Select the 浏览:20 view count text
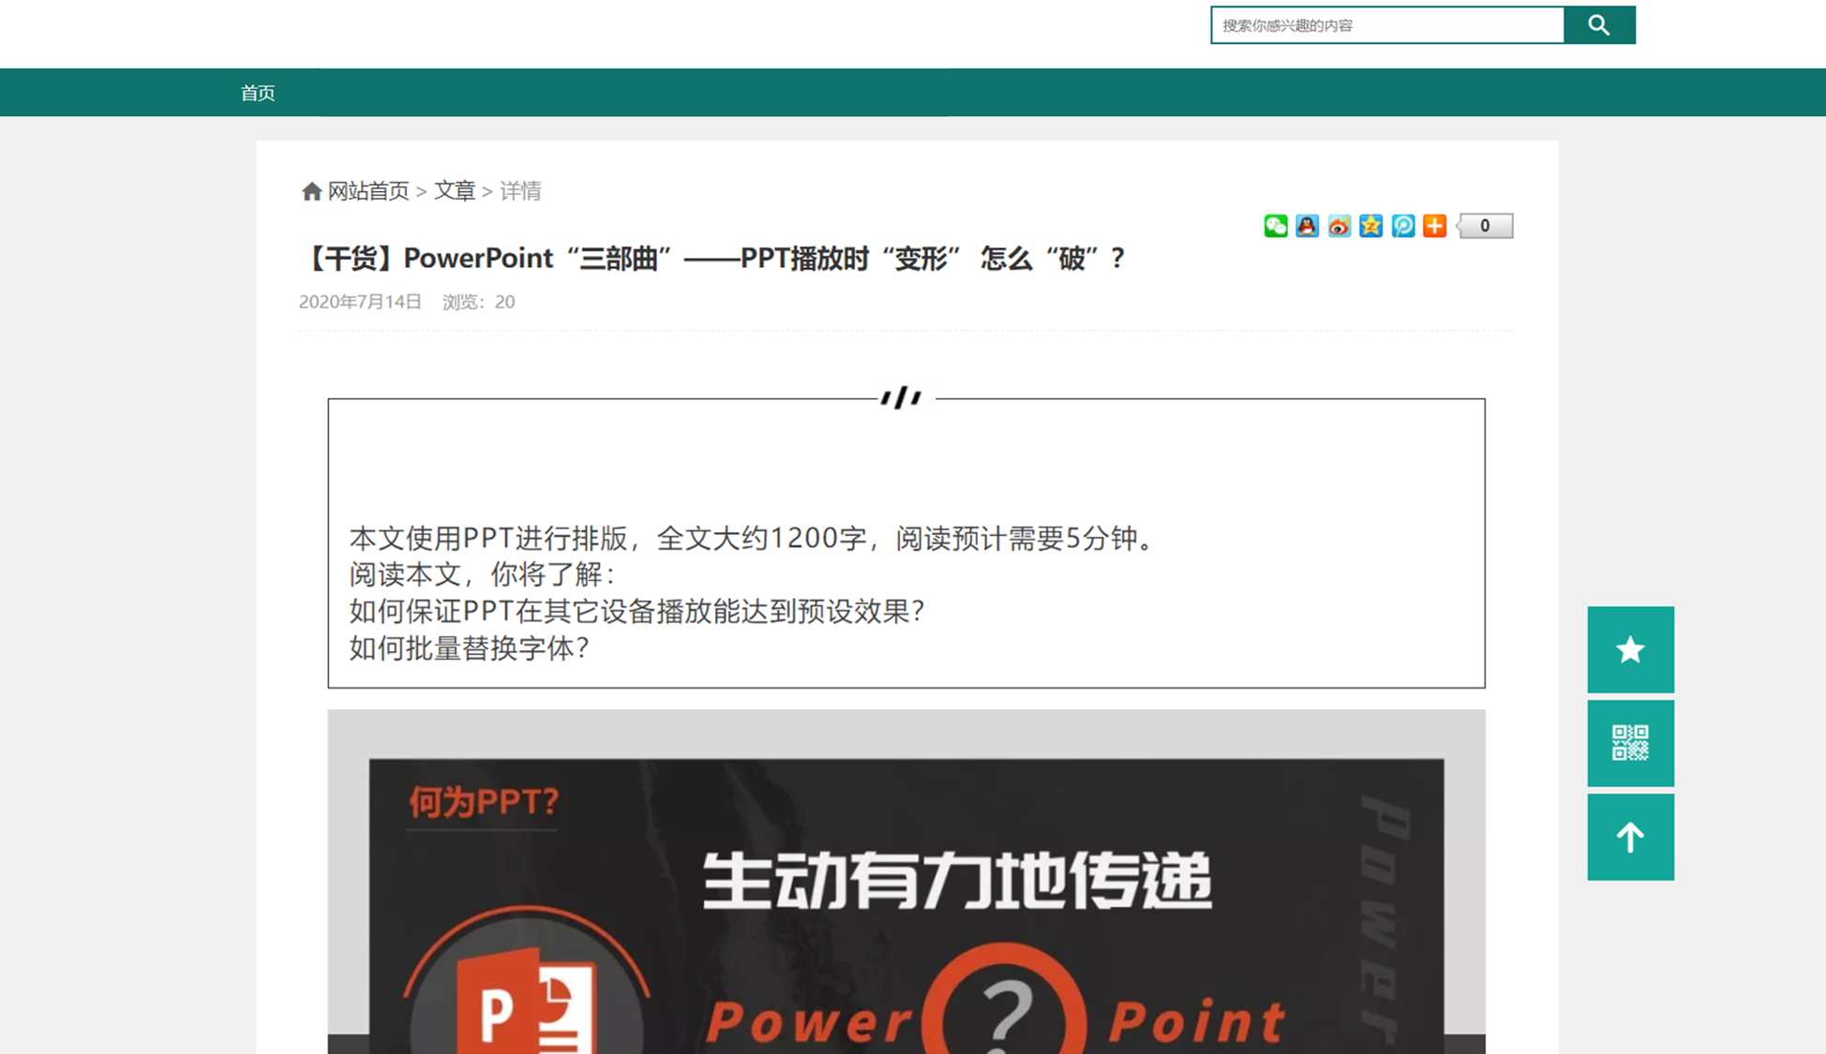Screen dimensions: 1826x1054 pyautogui.click(x=479, y=302)
